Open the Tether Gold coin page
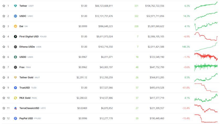The width and height of the screenshot is (223, 124). pyautogui.click(x=26, y=78)
